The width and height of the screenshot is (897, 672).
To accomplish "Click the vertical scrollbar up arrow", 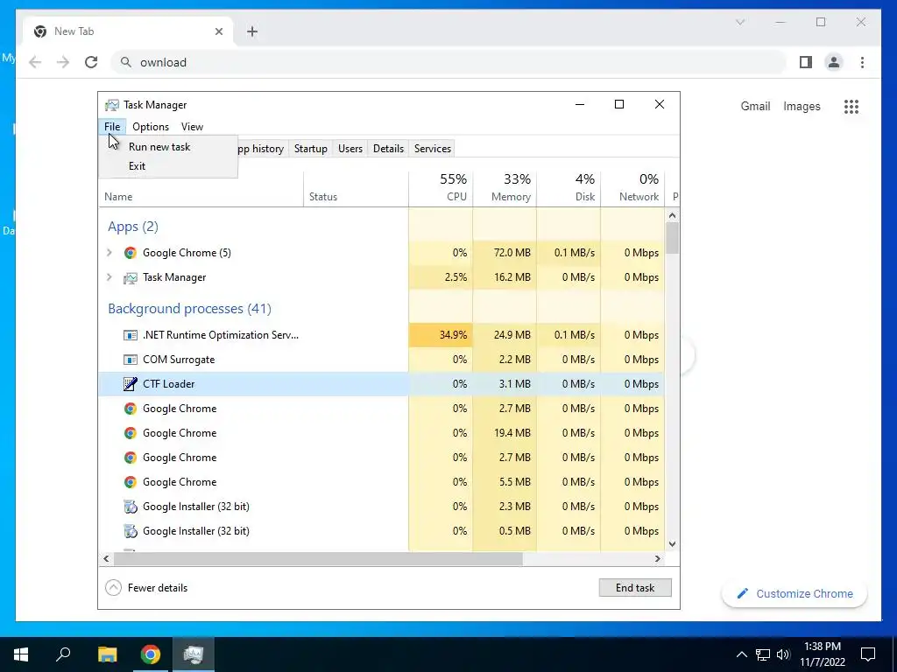I will point(672,215).
